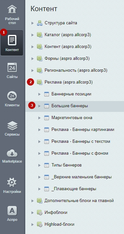
Task: Open _Плавающие баннеры label
Action: pos(74,189)
